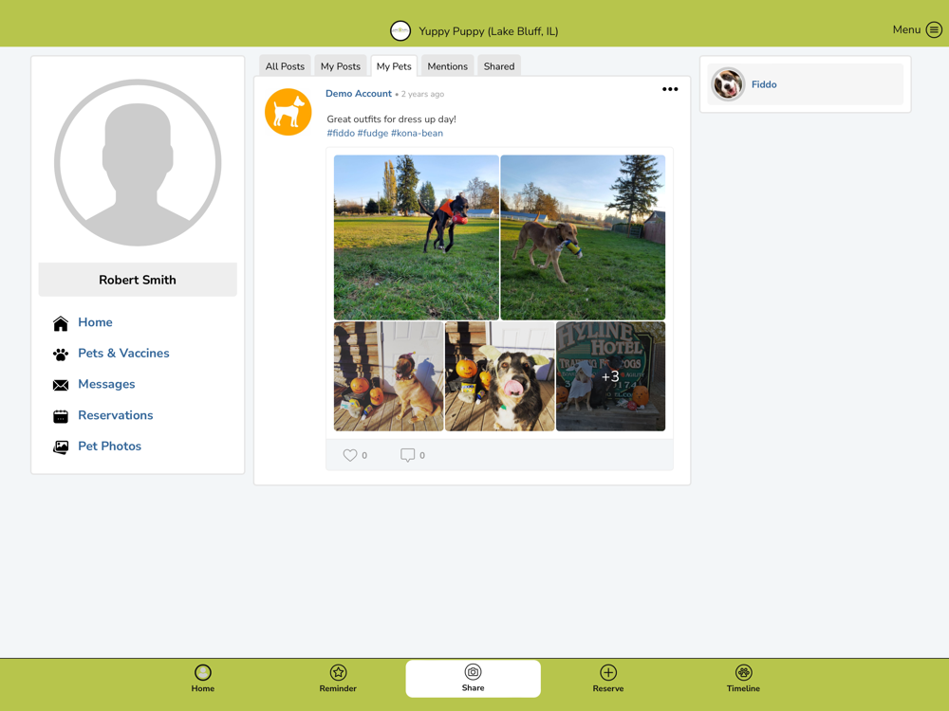The image size is (949, 711).
Task: Click the calendar icon beside Reservations
Action: pos(61,416)
